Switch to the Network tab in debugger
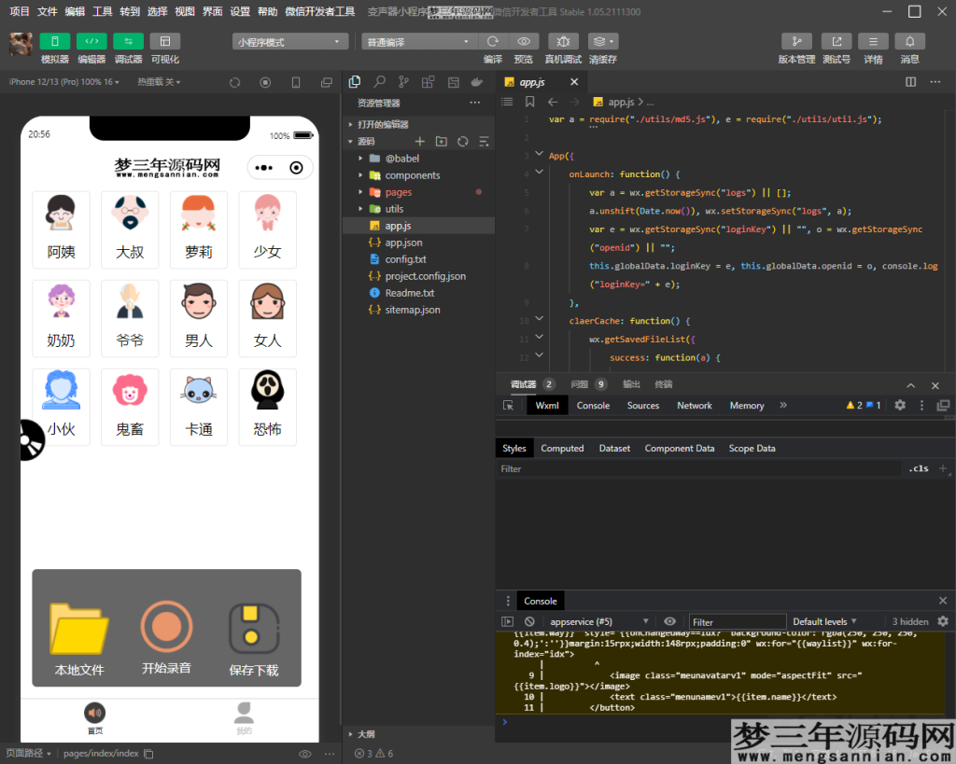Viewport: 956px width, 764px height. click(x=694, y=405)
